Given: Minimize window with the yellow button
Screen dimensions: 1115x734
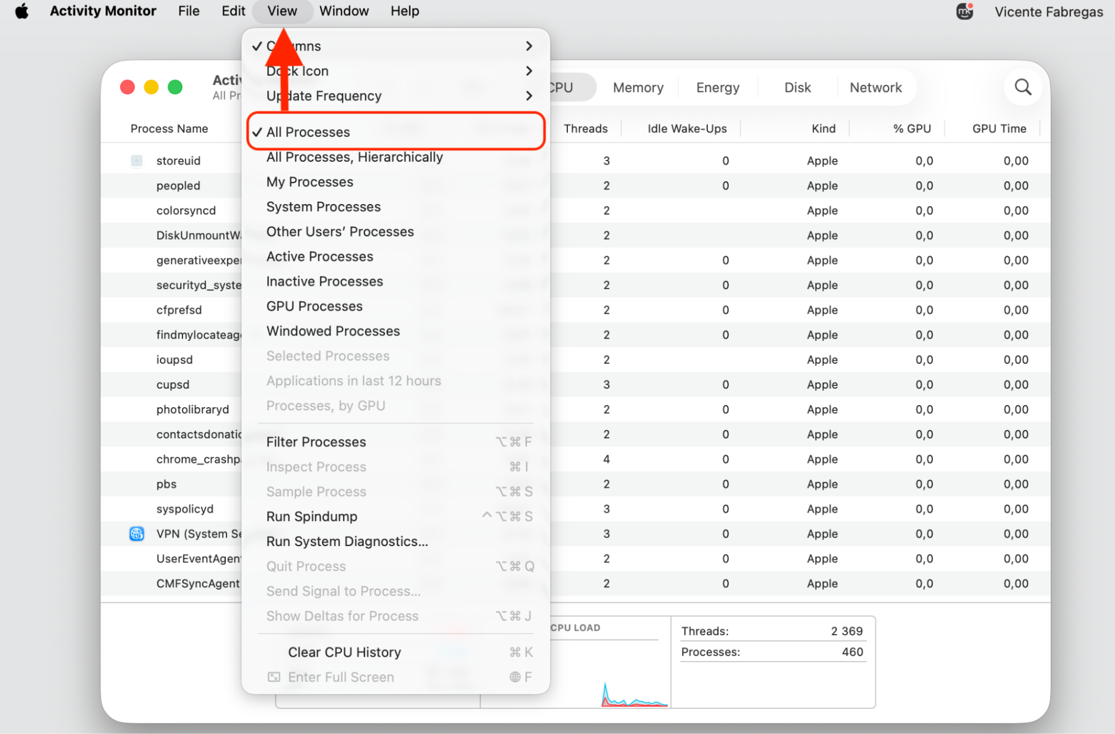Looking at the screenshot, I should coord(151,87).
